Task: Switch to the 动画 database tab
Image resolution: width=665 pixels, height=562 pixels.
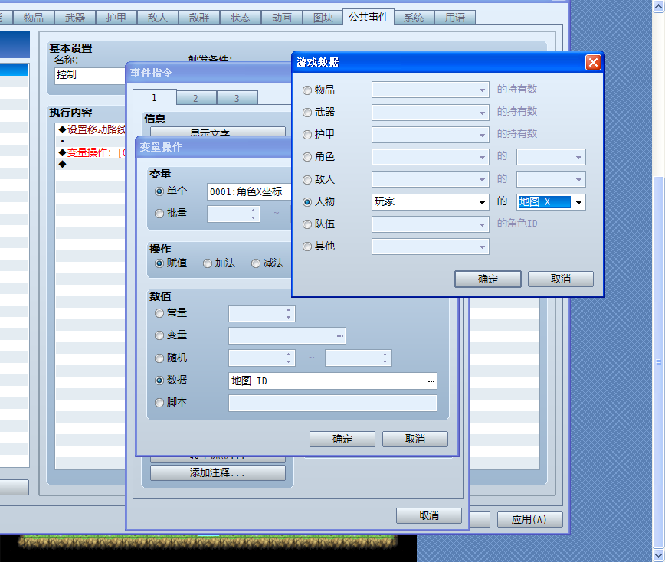Action: (282, 18)
